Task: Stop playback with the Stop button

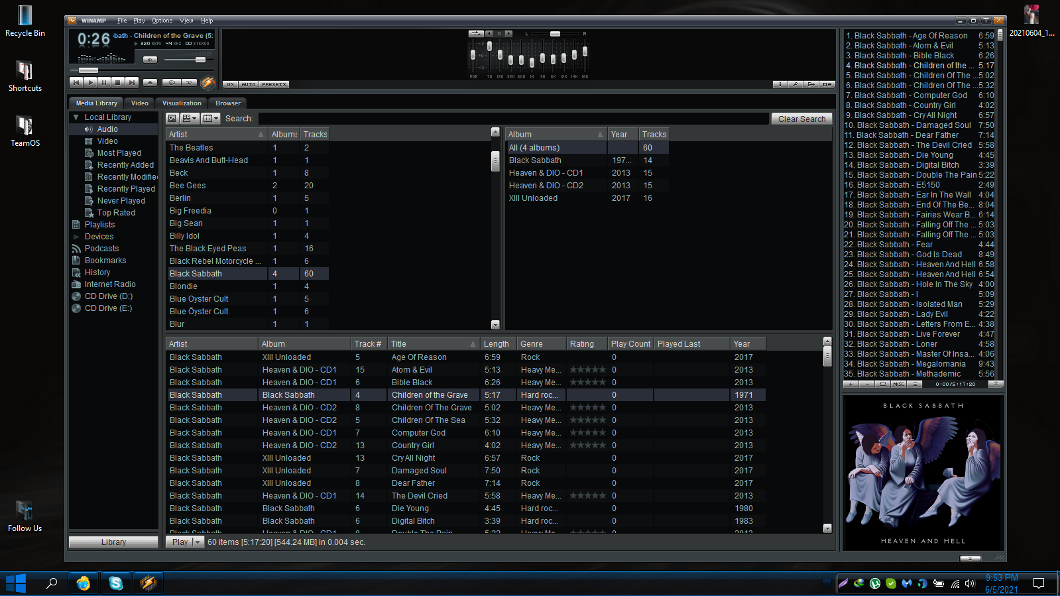Action: coord(118,83)
